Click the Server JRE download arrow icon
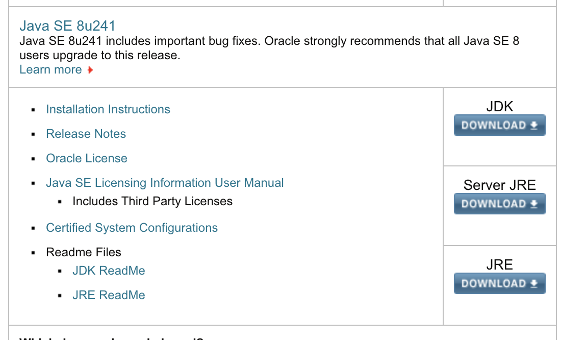The height and width of the screenshot is (340, 561). tap(534, 204)
